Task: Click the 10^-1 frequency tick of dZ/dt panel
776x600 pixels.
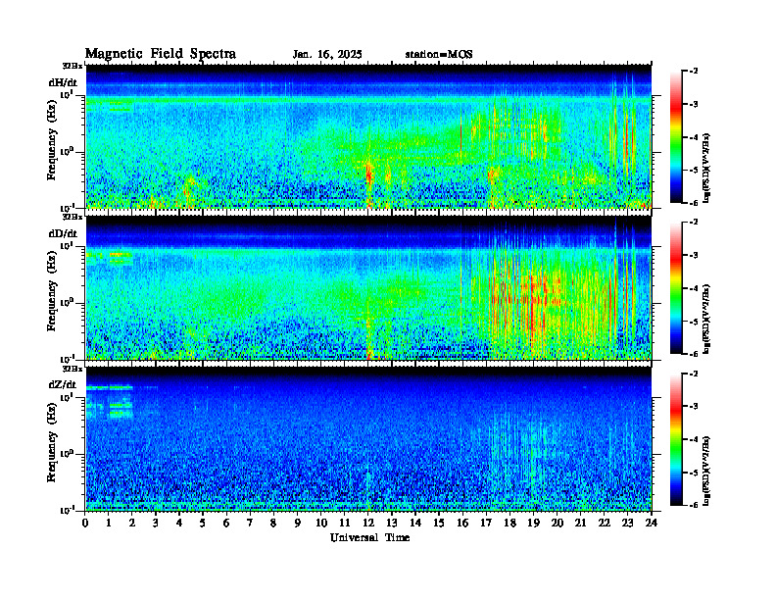Action: 67,510
